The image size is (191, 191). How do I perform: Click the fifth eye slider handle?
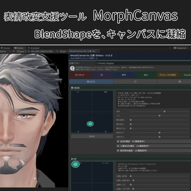click(131, 128)
